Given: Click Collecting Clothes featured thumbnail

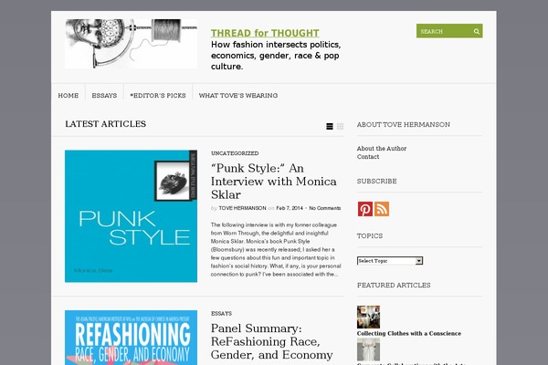Looking at the screenshot, I should click(x=368, y=318).
